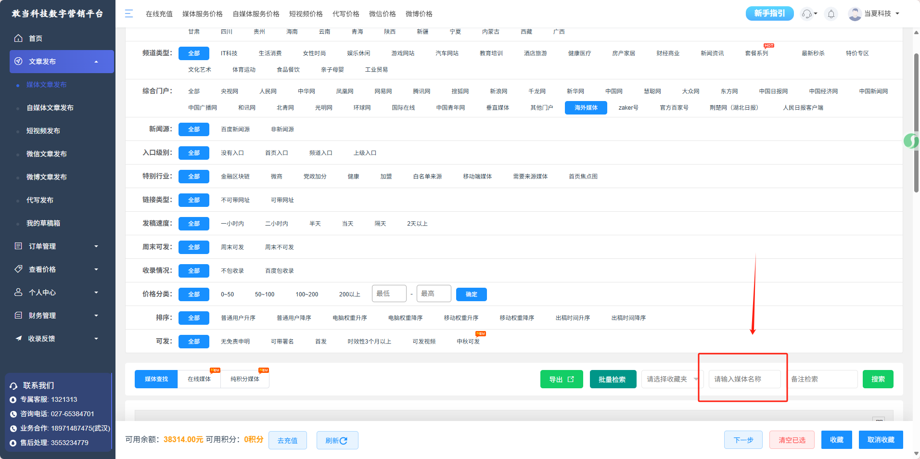Select 一小时内 in 发稿速度
The height and width of the screenshot is (459, 920).
tap(232, 224)
